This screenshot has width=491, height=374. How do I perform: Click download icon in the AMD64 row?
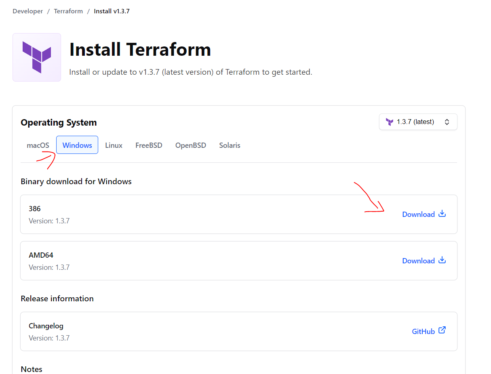tap(442, 260)
